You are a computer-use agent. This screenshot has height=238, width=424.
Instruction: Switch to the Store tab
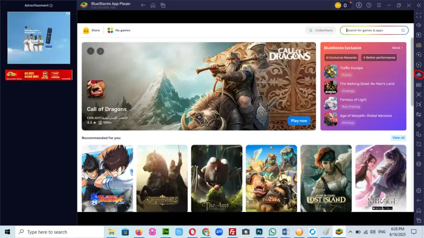tap(92, 30)
